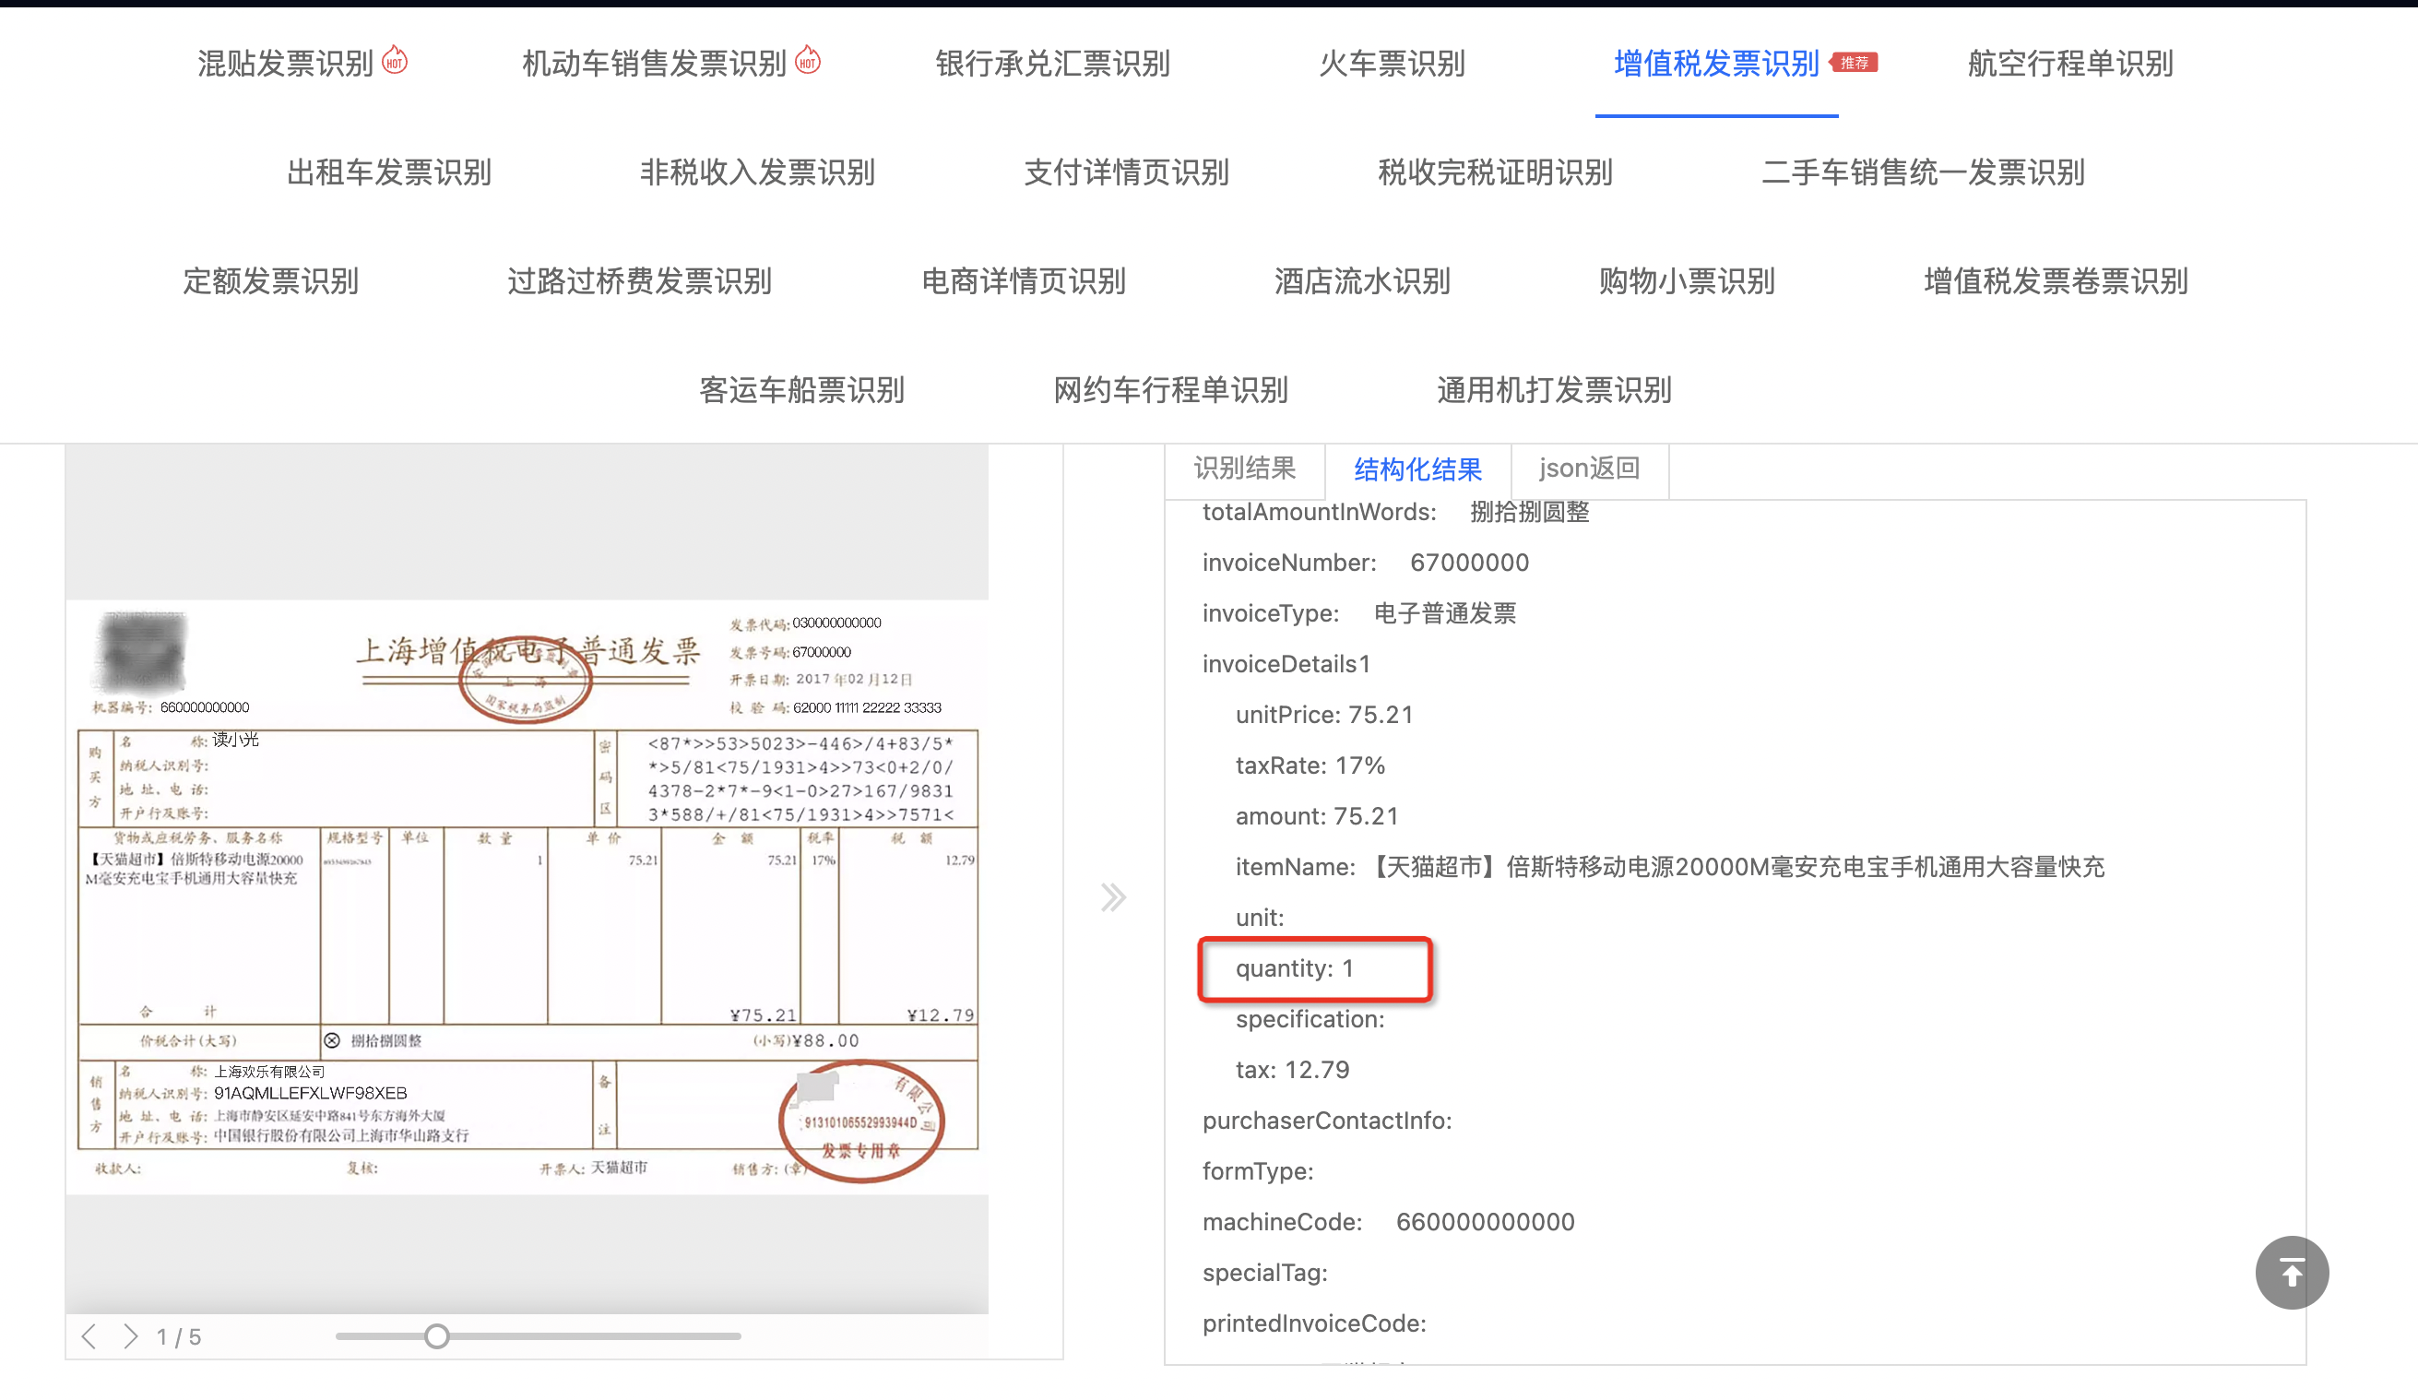
Task: Click the 1 / 5 page indicator
Action: [x=179, y=1336]
